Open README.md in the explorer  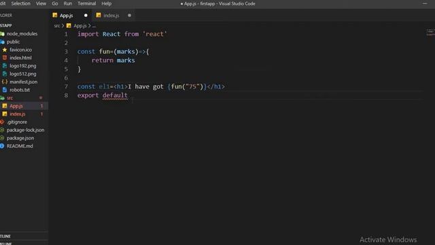(20, 146)
